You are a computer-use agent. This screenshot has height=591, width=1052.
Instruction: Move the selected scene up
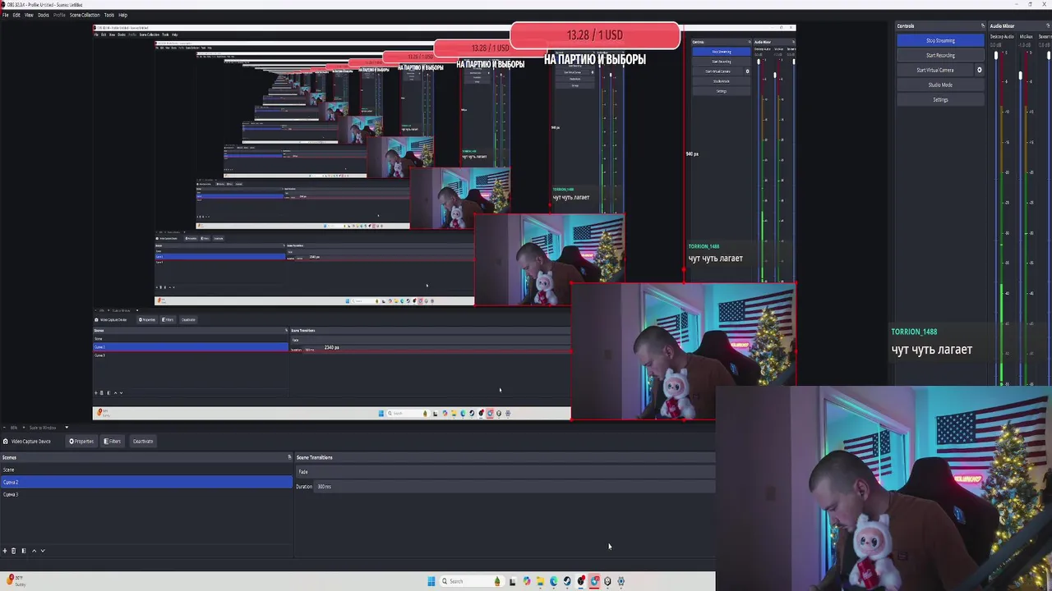34,551
